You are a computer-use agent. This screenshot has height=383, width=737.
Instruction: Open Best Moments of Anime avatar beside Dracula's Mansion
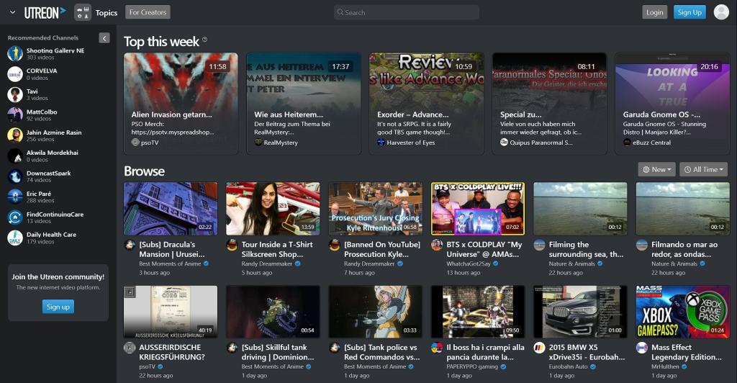click(130, 245)
